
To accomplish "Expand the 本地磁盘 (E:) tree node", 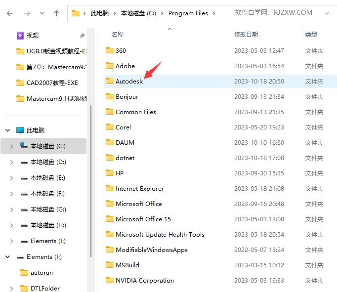I will 11,178.
